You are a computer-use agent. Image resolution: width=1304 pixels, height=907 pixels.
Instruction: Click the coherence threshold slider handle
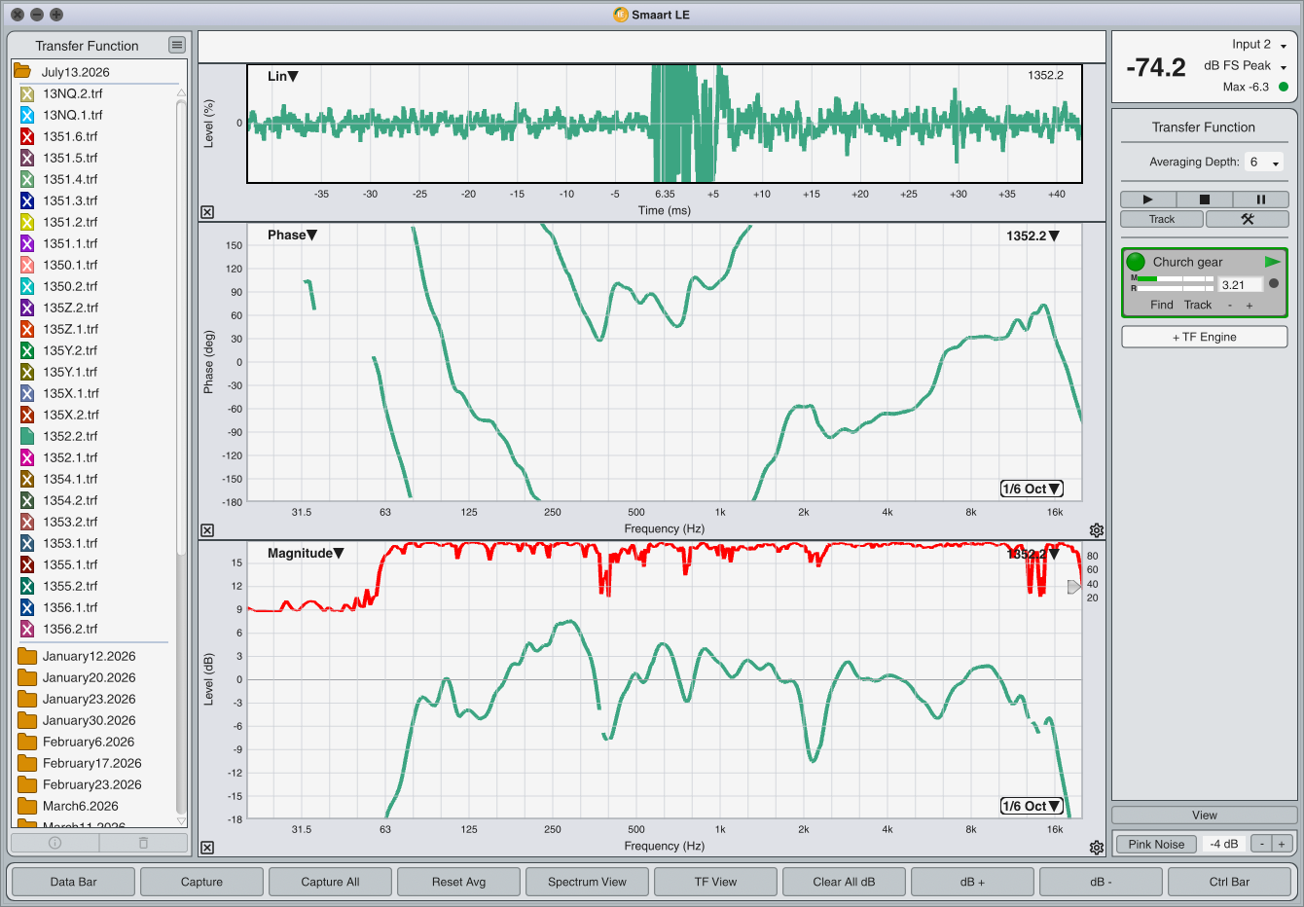[1073, 587]
